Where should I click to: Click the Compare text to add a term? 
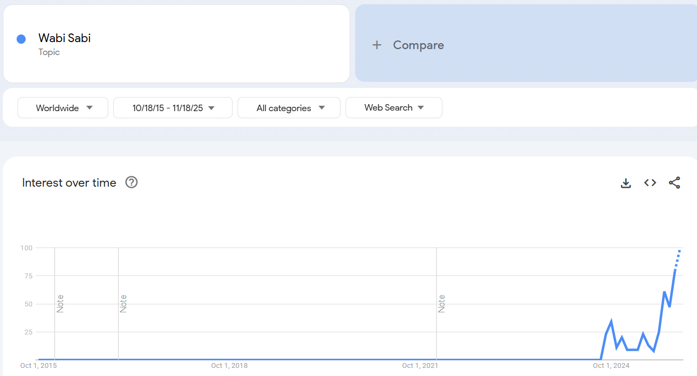tap(418, 45)
